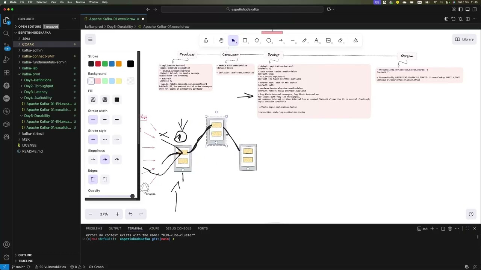This screenshot has width=481, height=270.
Task: Activate the Eraser tool
Action: coord(340,40)
